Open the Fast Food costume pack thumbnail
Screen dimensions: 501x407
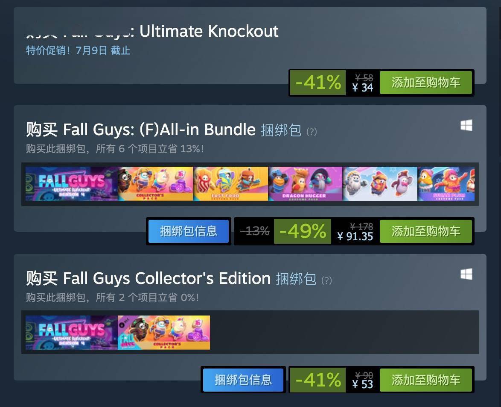(x=231, y=184)
